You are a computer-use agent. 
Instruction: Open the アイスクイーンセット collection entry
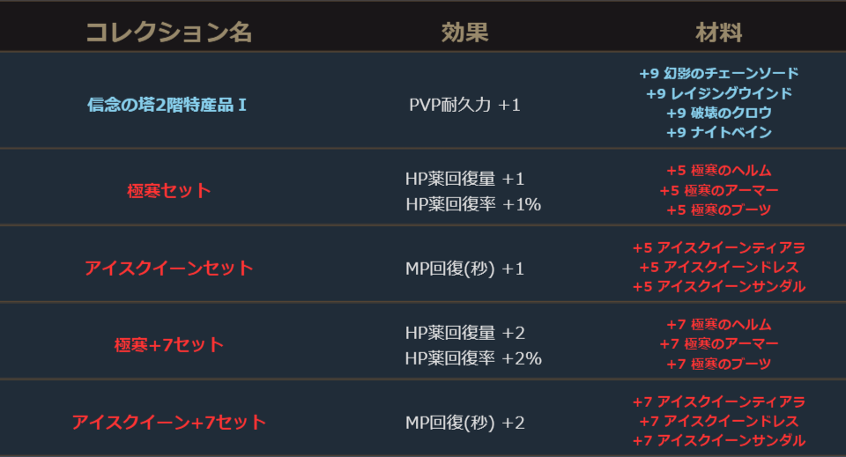[168, 268]
